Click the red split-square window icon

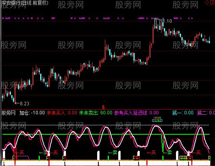212,2
